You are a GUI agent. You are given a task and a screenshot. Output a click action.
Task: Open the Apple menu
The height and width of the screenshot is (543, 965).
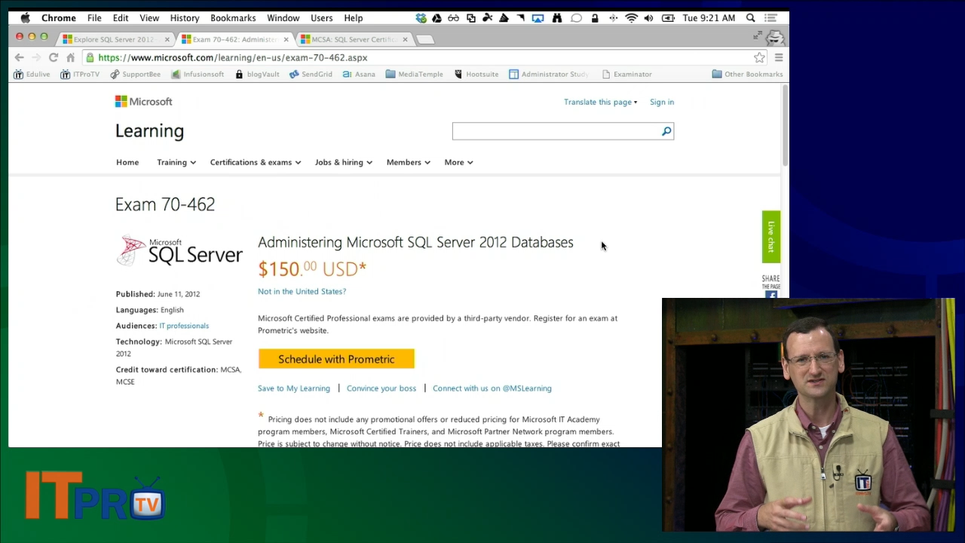[25, 18]
